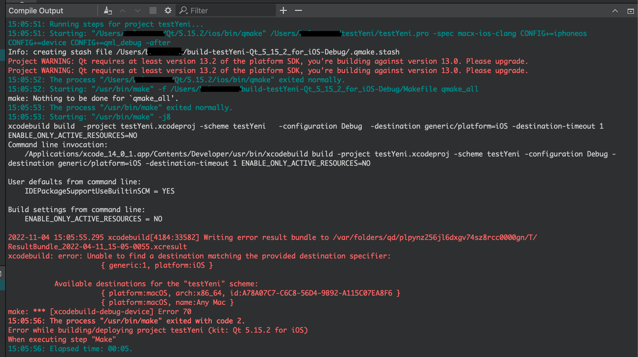Open compile output settings gear
This screenshot has width=638, height=357.
click(x=168, y=11)
